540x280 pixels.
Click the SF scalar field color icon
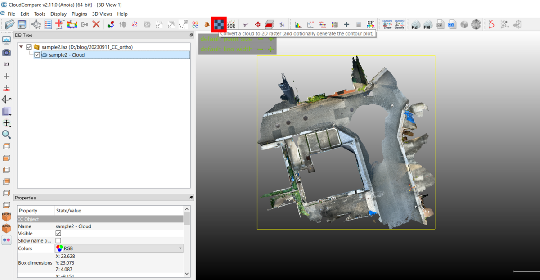point(371,24)
